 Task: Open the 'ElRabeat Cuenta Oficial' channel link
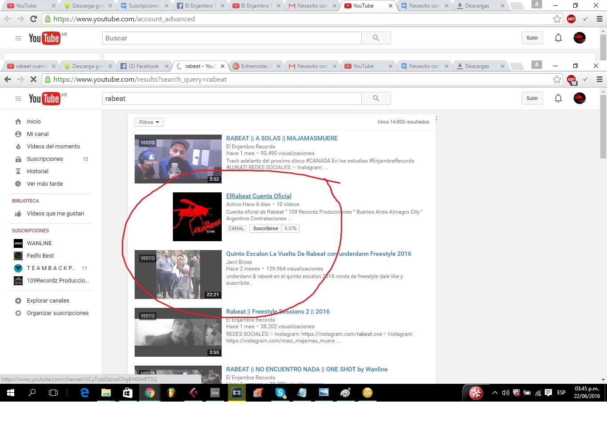[259, 196]
